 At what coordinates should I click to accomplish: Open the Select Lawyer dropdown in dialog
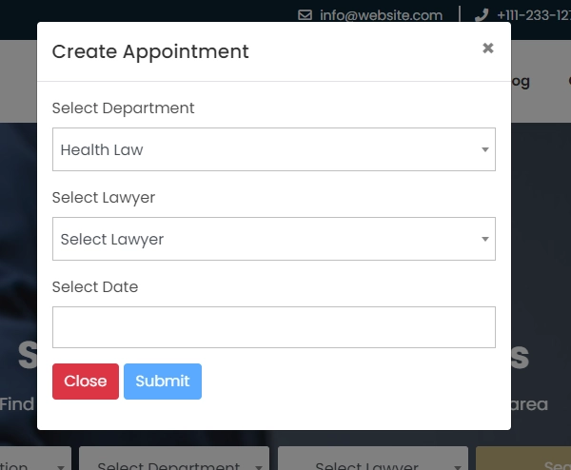click(274, 239)
